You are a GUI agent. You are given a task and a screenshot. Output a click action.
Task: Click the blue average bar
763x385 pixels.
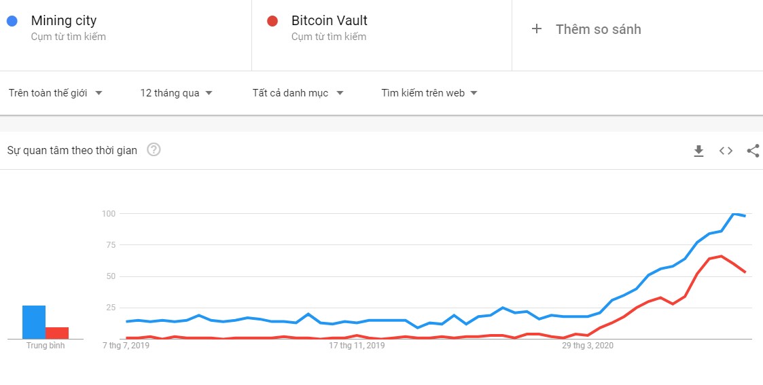tap(34, 322)
